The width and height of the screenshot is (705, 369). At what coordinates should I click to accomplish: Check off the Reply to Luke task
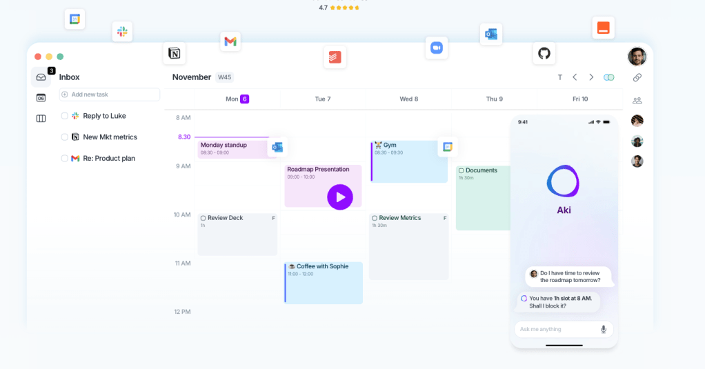(x=65, y=116)
